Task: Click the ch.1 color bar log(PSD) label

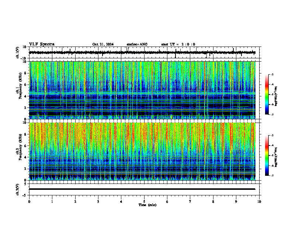Action: (276, 96)
